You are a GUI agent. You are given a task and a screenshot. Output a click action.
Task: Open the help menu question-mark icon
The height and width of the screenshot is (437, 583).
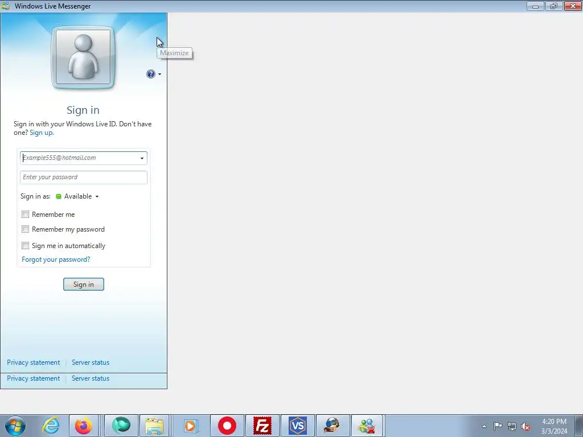coord(150,74)
